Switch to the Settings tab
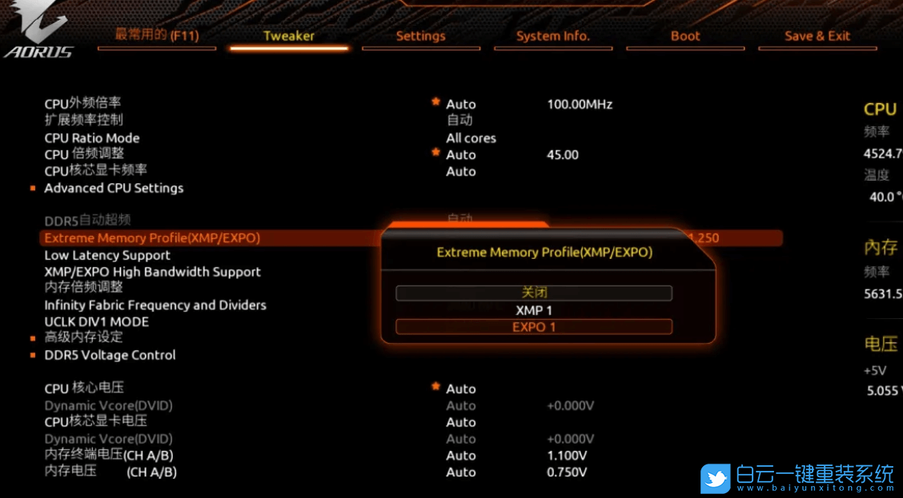Screen dimensions: 903x498 pyautogui.click(x=420, y=36)
